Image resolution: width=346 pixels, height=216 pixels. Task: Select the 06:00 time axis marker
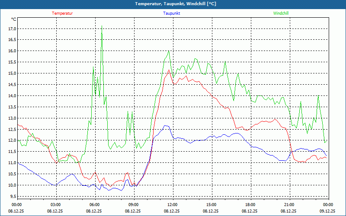point(95,205)
